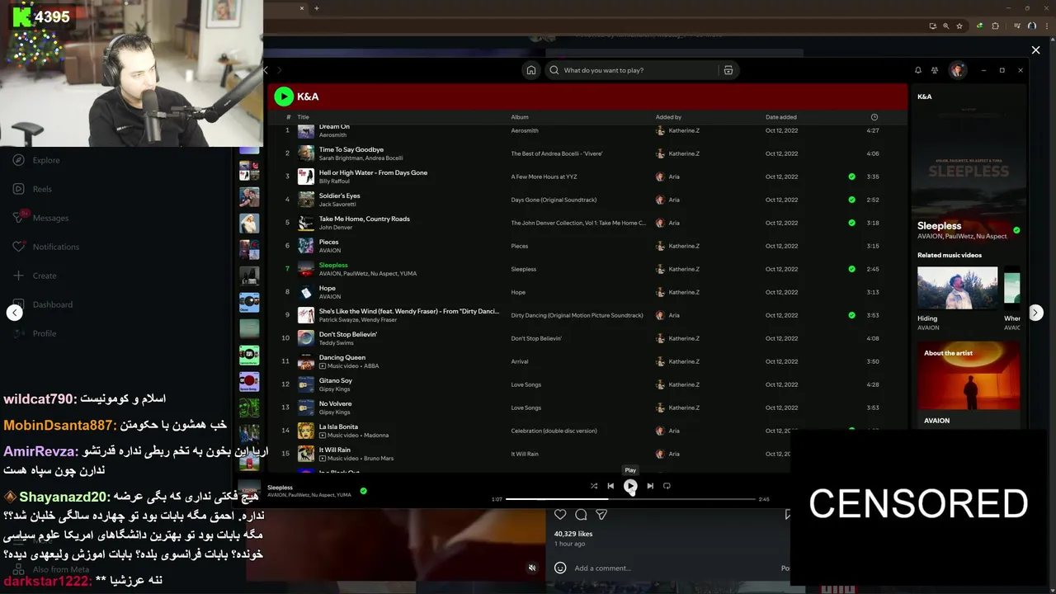Unmute the Instagram video with the speaker icon

pyautogui.click(x=532, y=568)
